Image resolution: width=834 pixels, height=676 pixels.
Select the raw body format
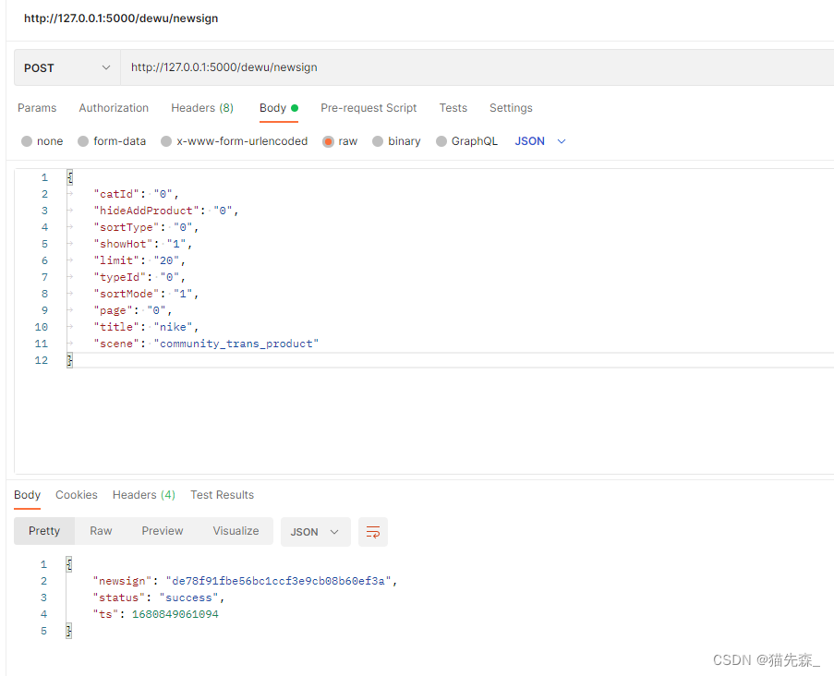tap(340, 140)
